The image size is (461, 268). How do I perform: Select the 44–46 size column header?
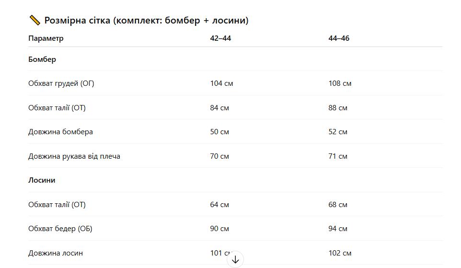pos(339,38)
